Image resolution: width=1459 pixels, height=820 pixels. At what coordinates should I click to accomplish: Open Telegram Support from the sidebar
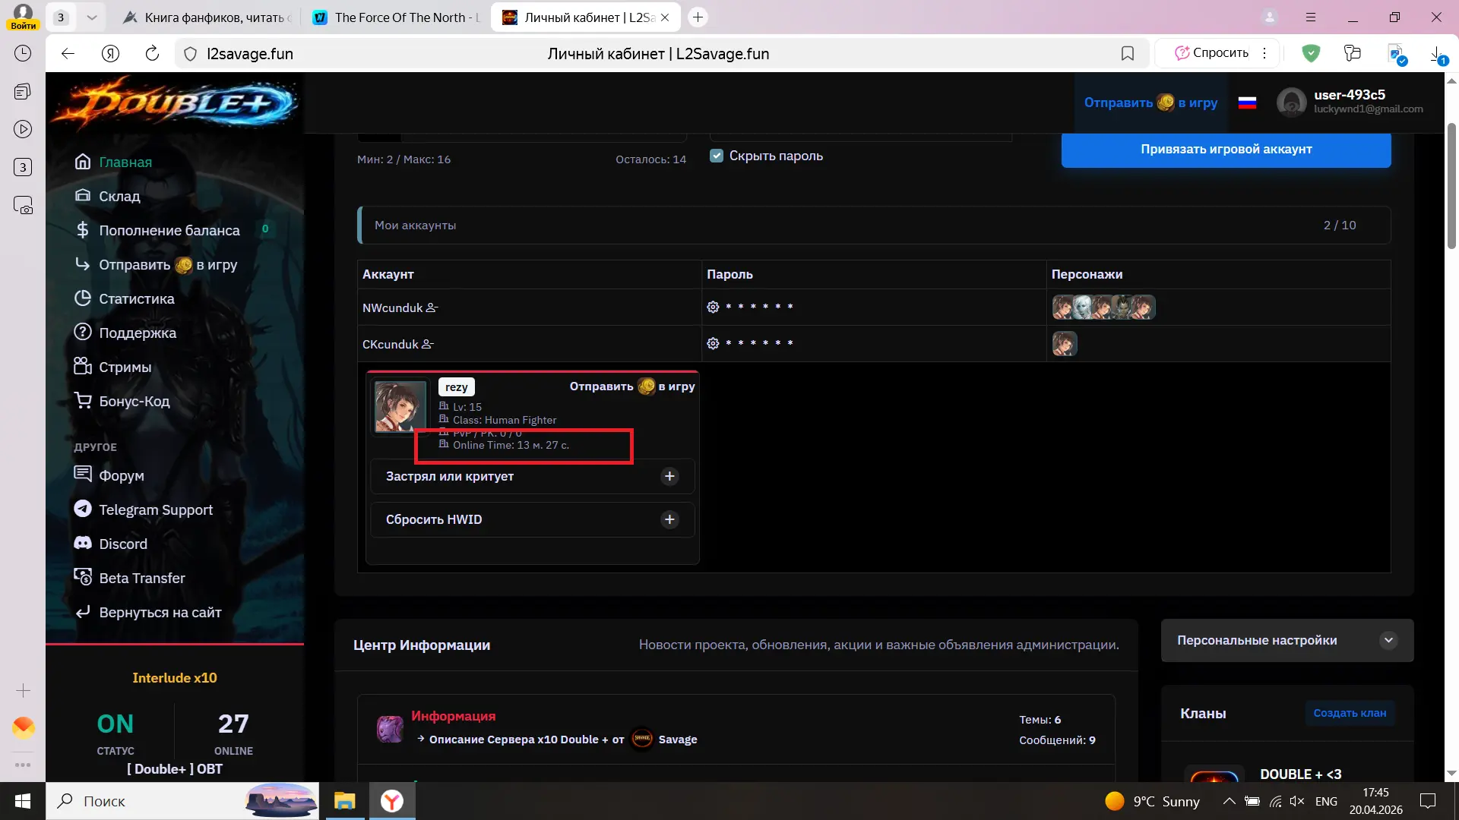155,509
